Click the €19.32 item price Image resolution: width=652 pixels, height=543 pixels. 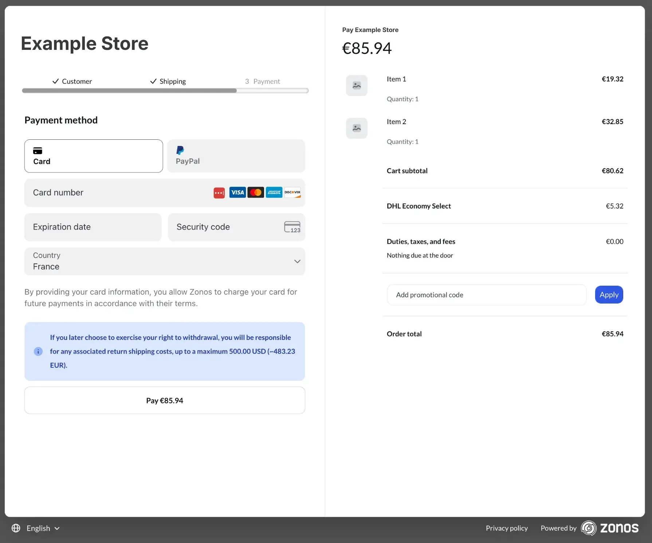point(612,79)
